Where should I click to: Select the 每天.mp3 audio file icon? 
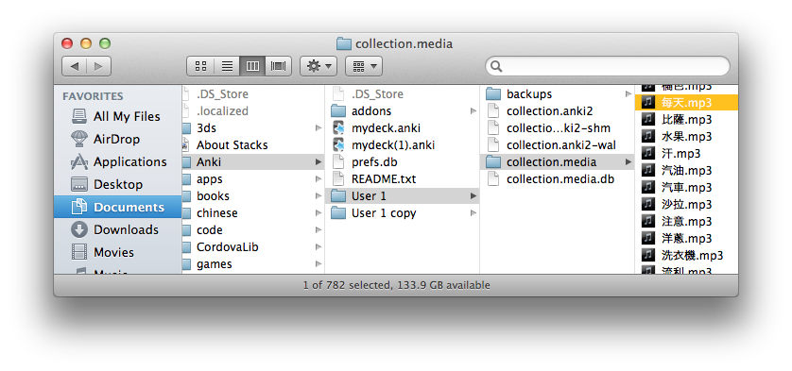click(x=648, y=103)
